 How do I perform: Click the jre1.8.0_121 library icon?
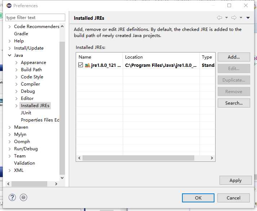click(88, 65)
